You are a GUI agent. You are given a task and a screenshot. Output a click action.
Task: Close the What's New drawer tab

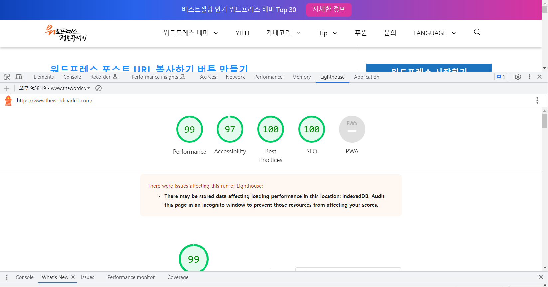(73, 277)
